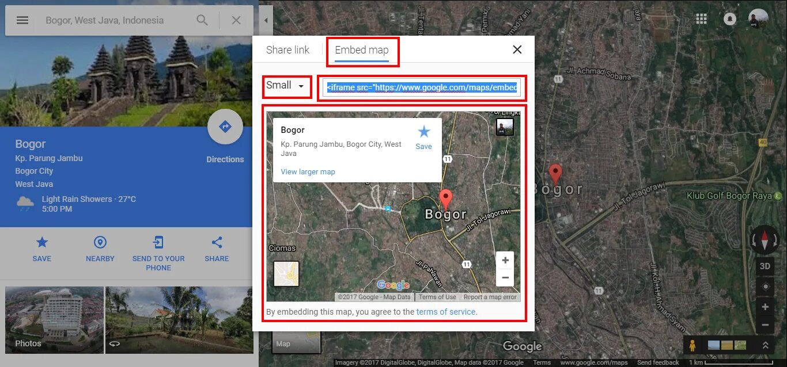The width and height of the screenshot is (787, 367).
Task: Click Klub Golf Bogor Raya label
Action: (x=729, y=196)
